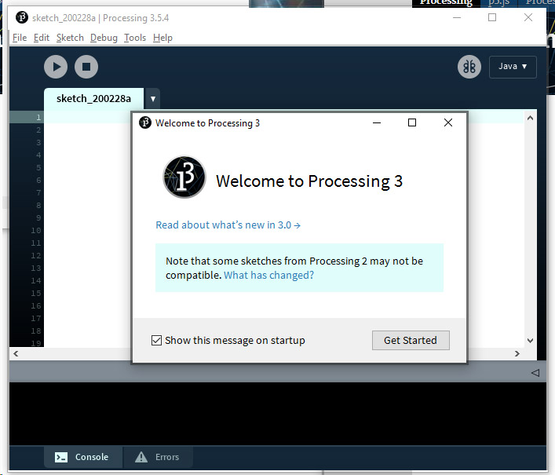Viewport: 555px width, 475px height.
Task: Maximize the Welcome to Processing 3 dialog
Action: click(x=412, y=122)
